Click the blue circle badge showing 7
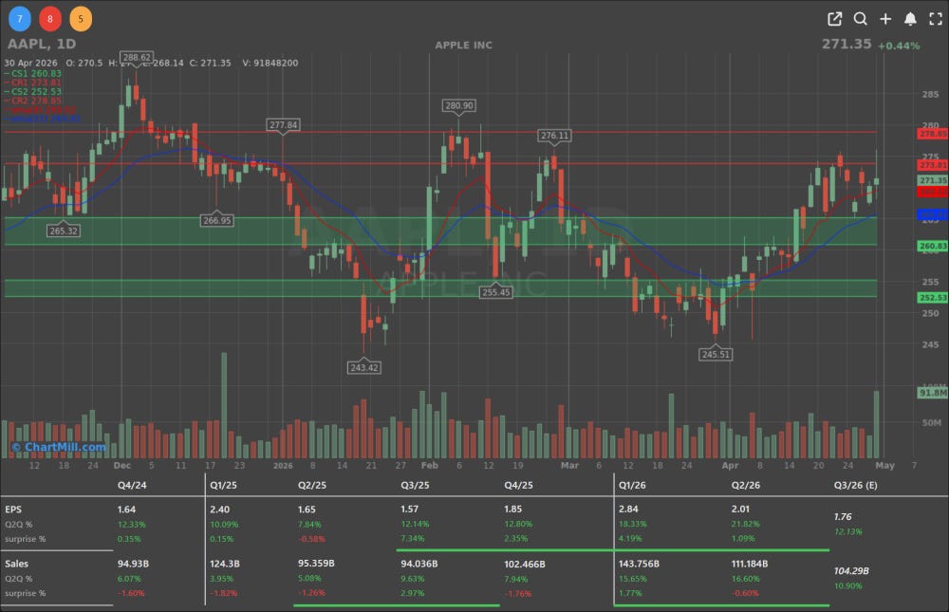This screenshot has height=612, width=949. pos(19,19)
